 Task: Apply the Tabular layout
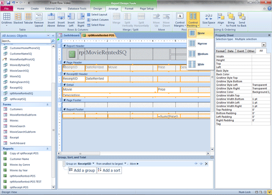(28, 18)
